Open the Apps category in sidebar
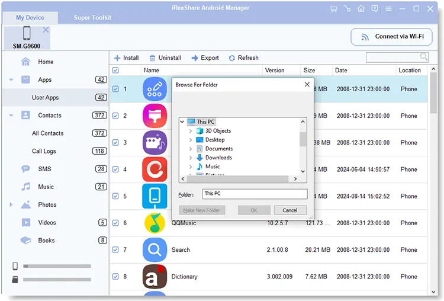 click(45, 79)
